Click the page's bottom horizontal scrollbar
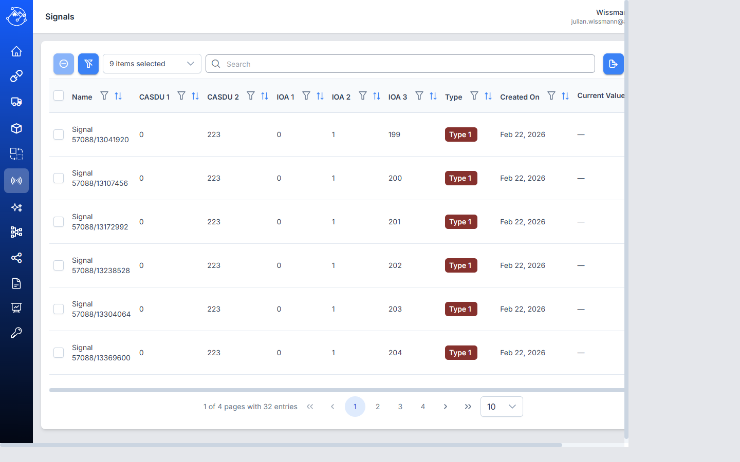Image resolution: width=740 pixels, height=462 pixels. click(281, 445)
